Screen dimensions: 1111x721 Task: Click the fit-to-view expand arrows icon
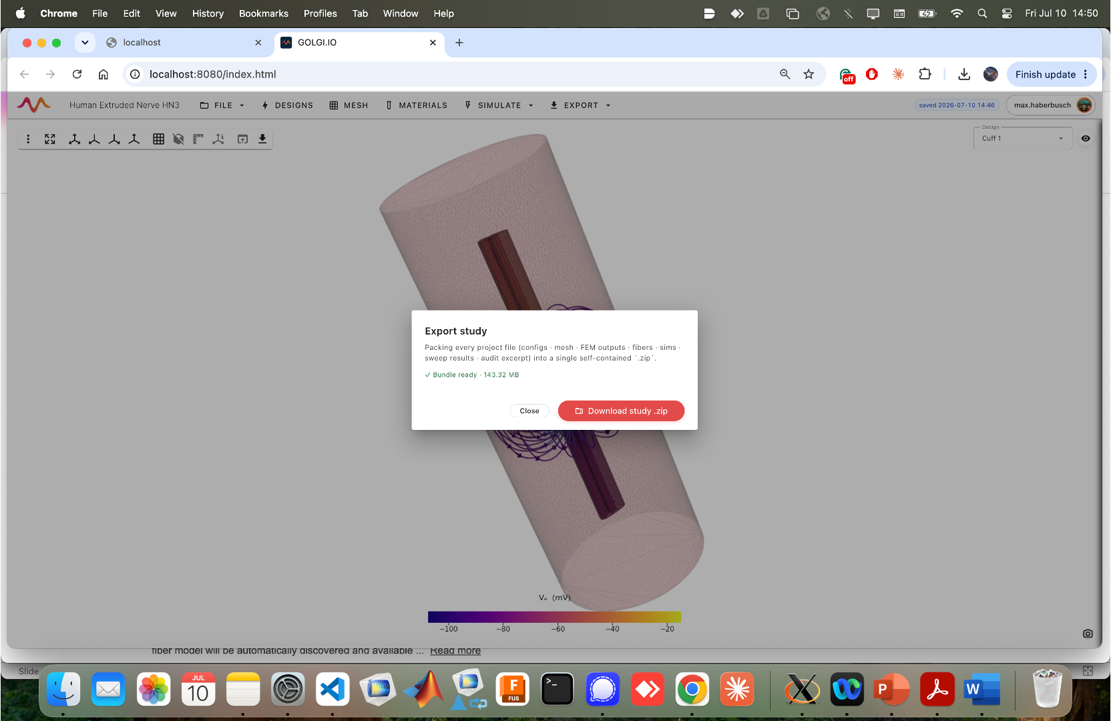(50, 139)
